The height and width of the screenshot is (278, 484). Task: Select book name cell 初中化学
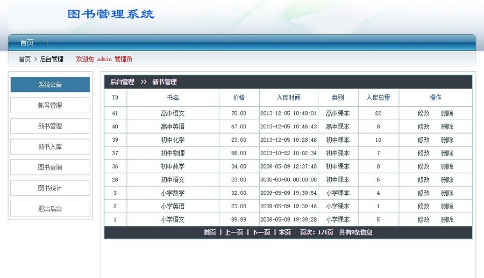(x=173, y=140)
